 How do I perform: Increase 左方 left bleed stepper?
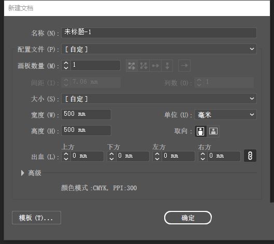coord(157,154)
